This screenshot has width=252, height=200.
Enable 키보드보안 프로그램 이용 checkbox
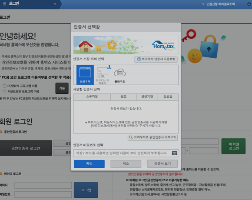4,91
